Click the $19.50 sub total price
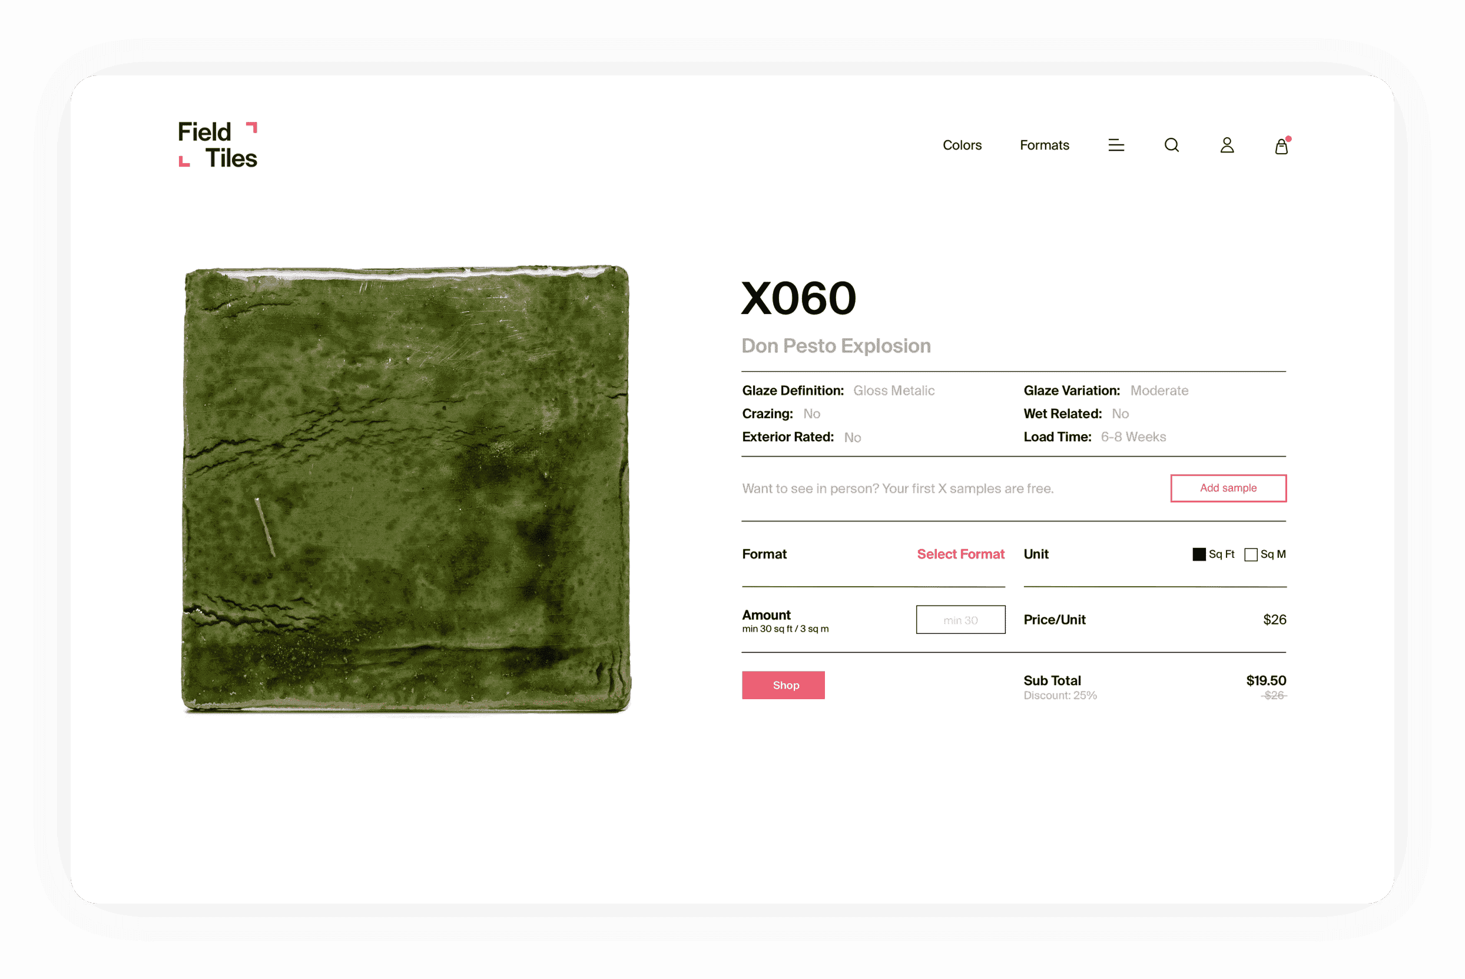This screenshot has height=979, width=1465. tap(1265, 680)
